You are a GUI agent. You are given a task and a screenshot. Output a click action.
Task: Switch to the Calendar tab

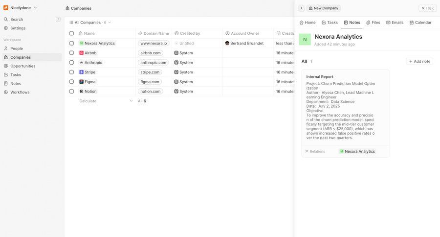(x=420, y=23)
